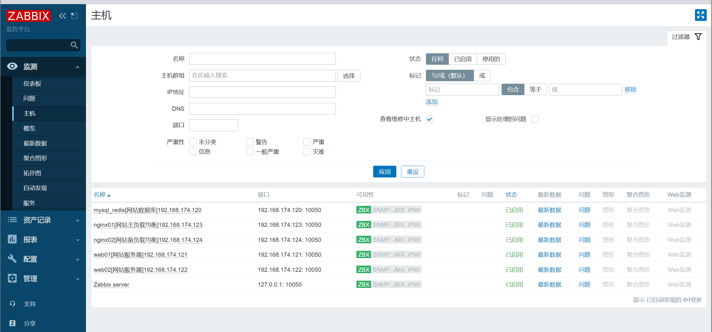
Task: Click the filter funnel icon
Action: [x=698, y=37]
